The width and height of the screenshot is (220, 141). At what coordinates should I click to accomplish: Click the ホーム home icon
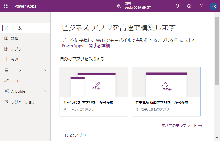(x=7, y=28)
